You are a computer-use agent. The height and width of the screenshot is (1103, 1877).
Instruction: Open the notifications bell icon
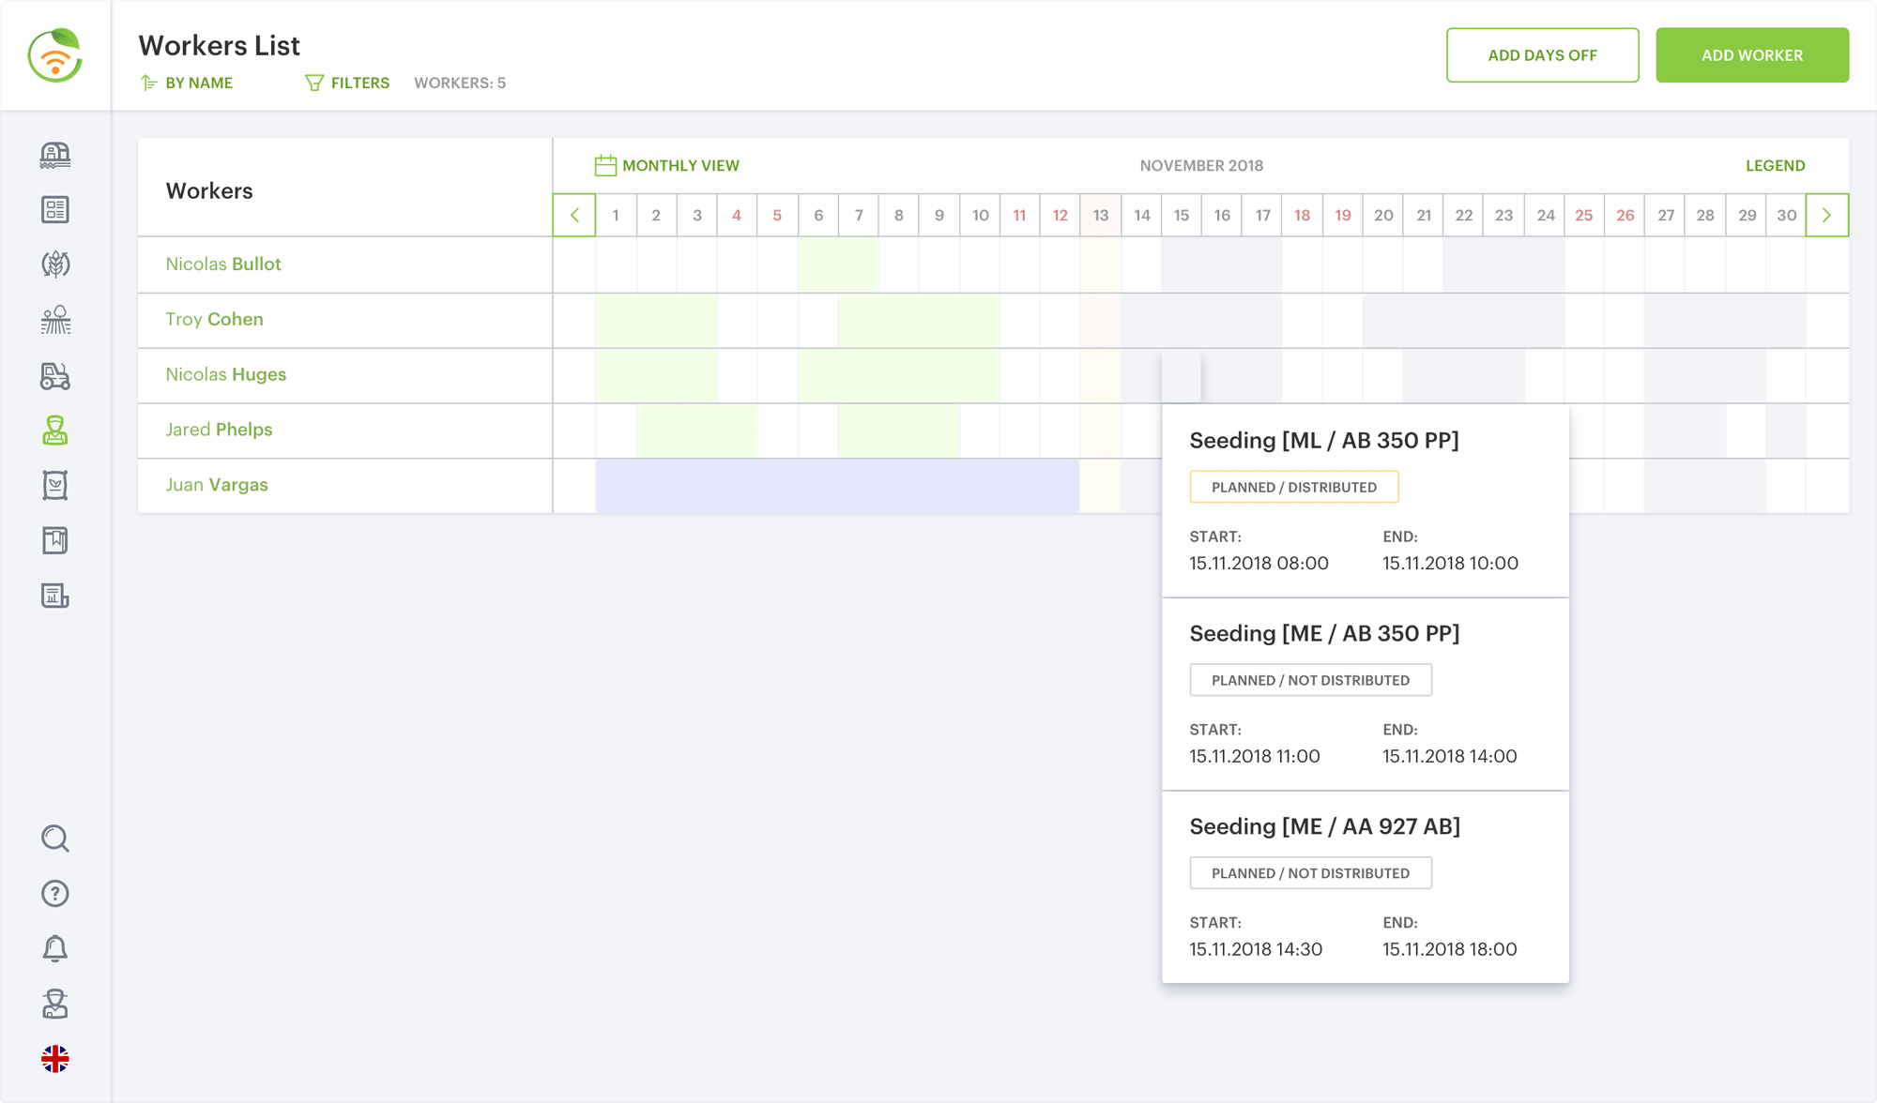55,948
